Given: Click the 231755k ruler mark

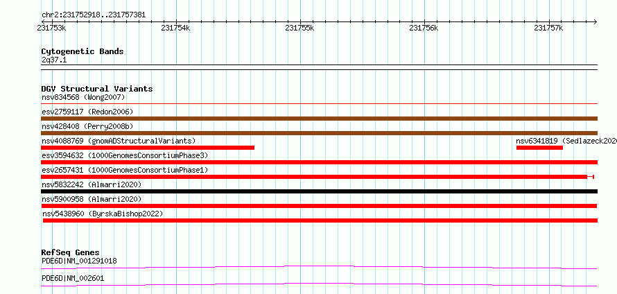Looking at the screenshot, I should (x=300, y=28).
